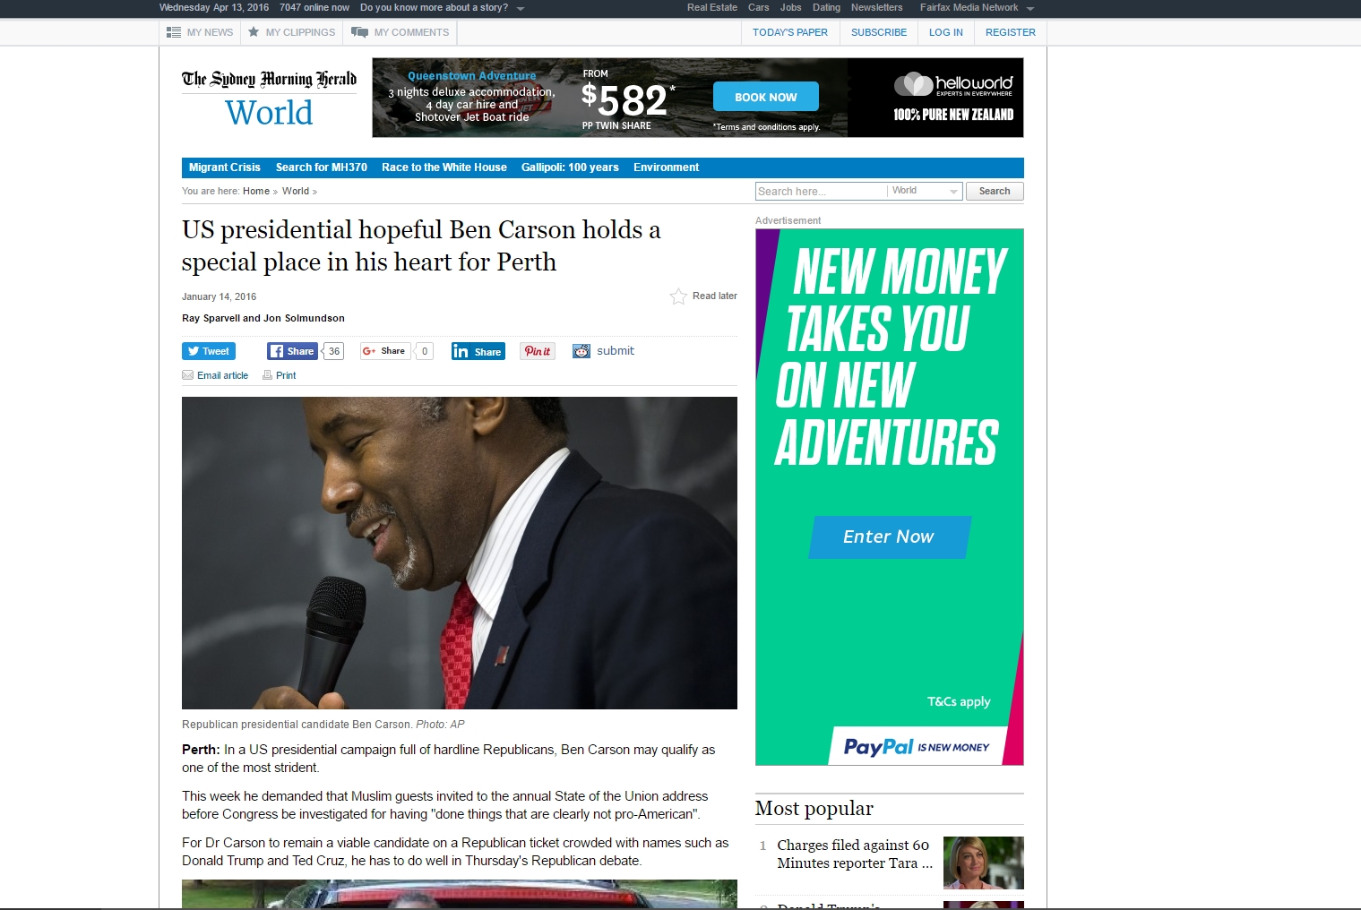The image size is (1361, 910).
Task: Share article on LinkedIn
Action: pos(478,351)
